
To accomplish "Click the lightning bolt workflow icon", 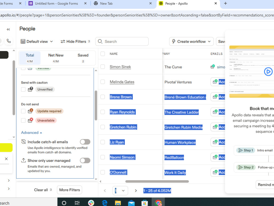I will [x=174, y=41].
